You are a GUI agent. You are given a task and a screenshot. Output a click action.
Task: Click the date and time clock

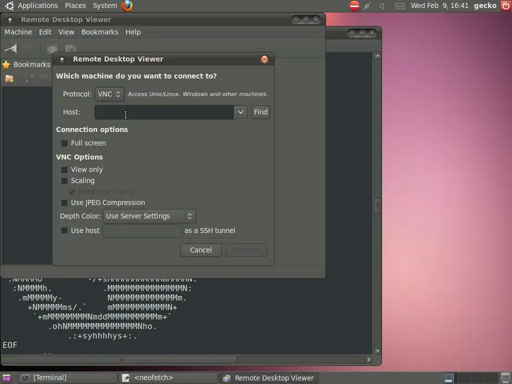[439, 5]
